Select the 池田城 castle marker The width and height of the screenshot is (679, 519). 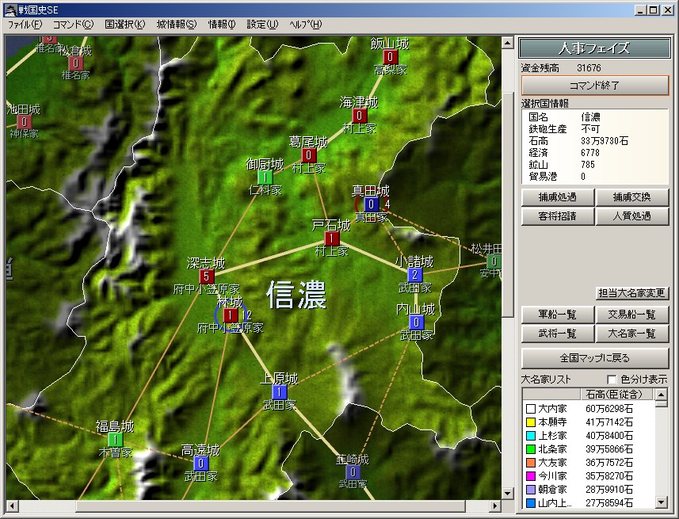pos(25,122)
